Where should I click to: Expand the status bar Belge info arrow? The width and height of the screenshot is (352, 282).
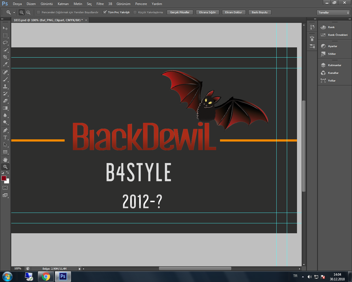coord(80,269)
